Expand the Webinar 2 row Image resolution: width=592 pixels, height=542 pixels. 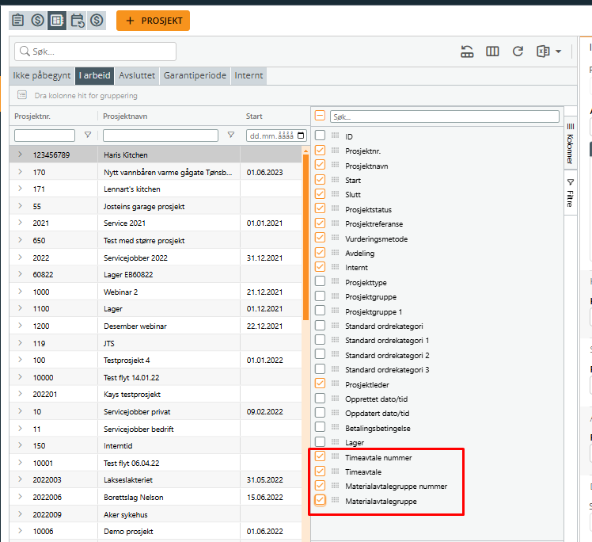pyautogui.click(x=20, y=292)
